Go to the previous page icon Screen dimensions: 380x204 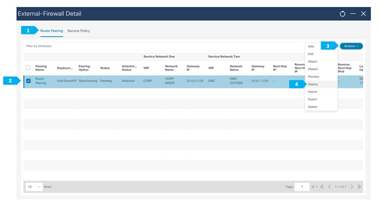click(x=329, y=187)
